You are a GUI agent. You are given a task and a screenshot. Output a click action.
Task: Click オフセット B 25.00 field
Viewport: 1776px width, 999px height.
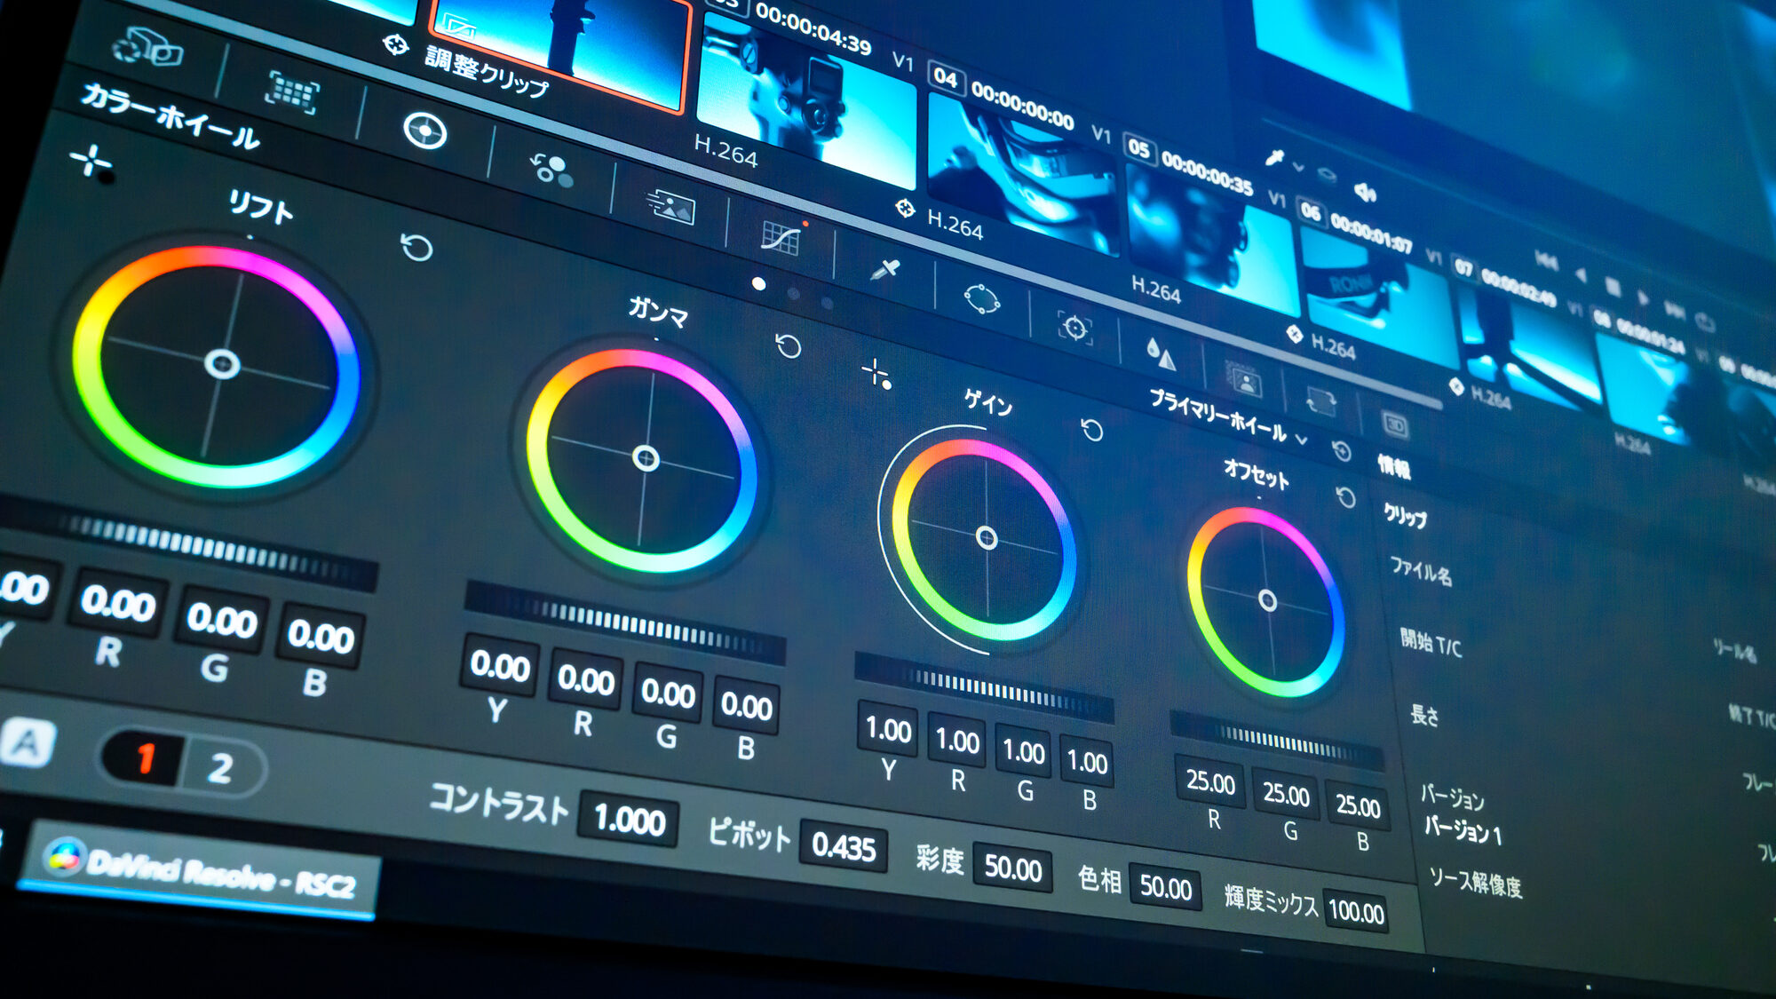coord(1358,805)
